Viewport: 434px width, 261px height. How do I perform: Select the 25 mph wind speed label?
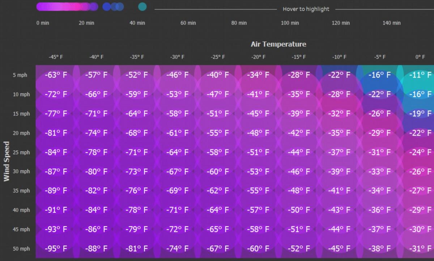[x=21, y=152]
